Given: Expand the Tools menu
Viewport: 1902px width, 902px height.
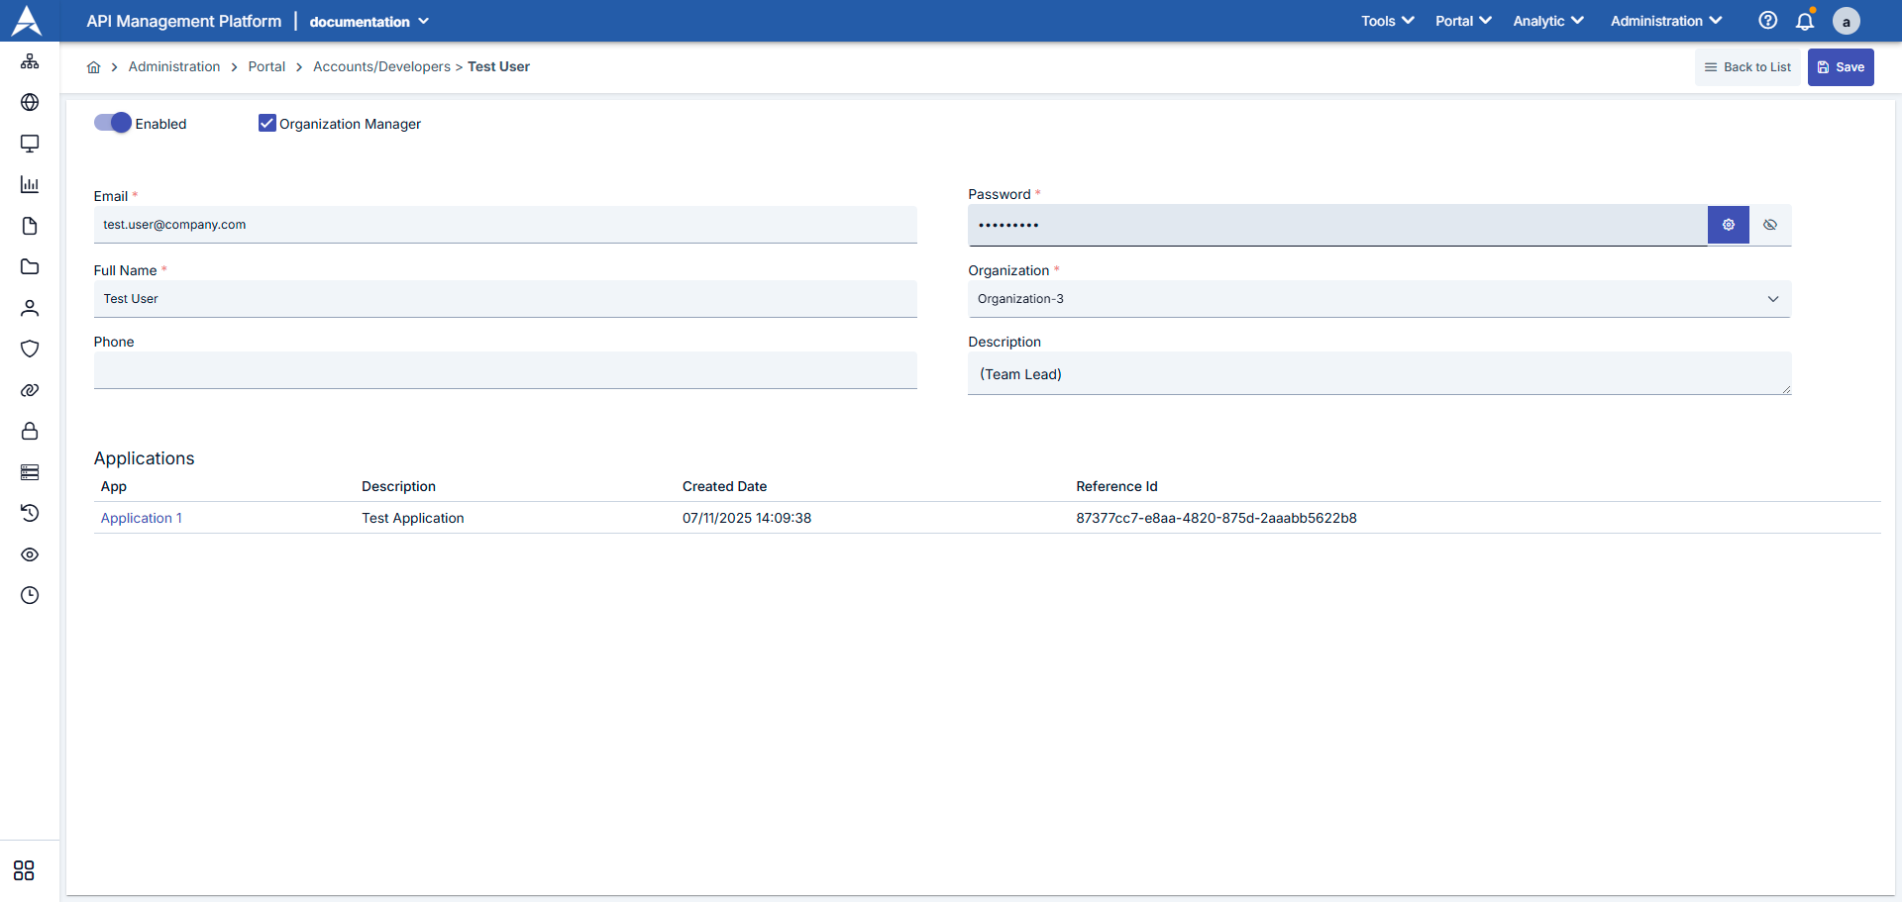Looking at the screenshot, I should [1386, 21].
